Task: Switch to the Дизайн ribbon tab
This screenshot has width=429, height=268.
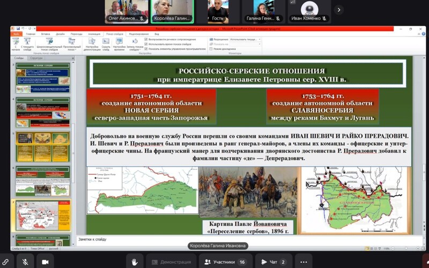Action: click(x=60, y=34)
